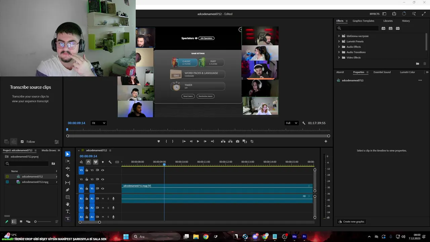Click Create new graphic button

[x=351, y=221]
